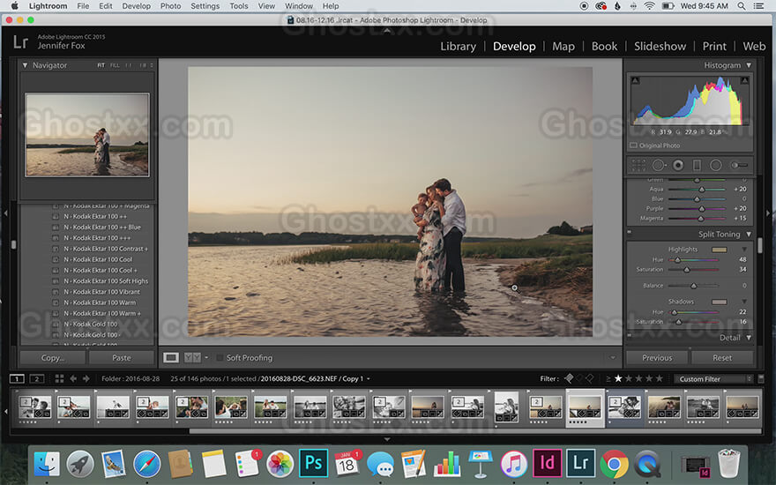Click rating comparison symbol in filter
This screenshot has width=776, height=485.
[x=608, y=379]
